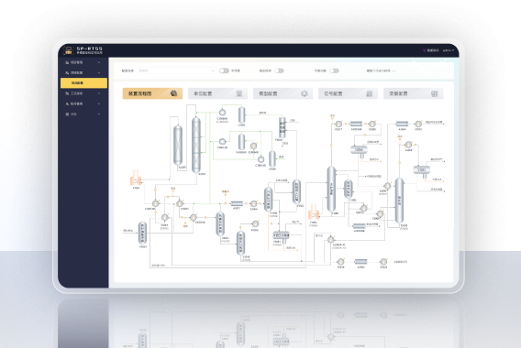
Task: Open the admin user dropdown
Action: pyautogui.click(x=449, y=50)
